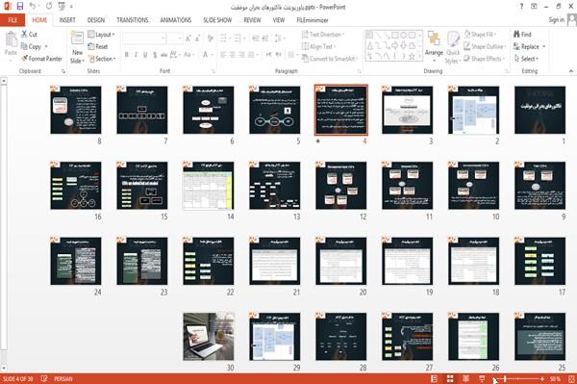
Task: Expand the Section dropdown
Action: [x=102, y=59]
